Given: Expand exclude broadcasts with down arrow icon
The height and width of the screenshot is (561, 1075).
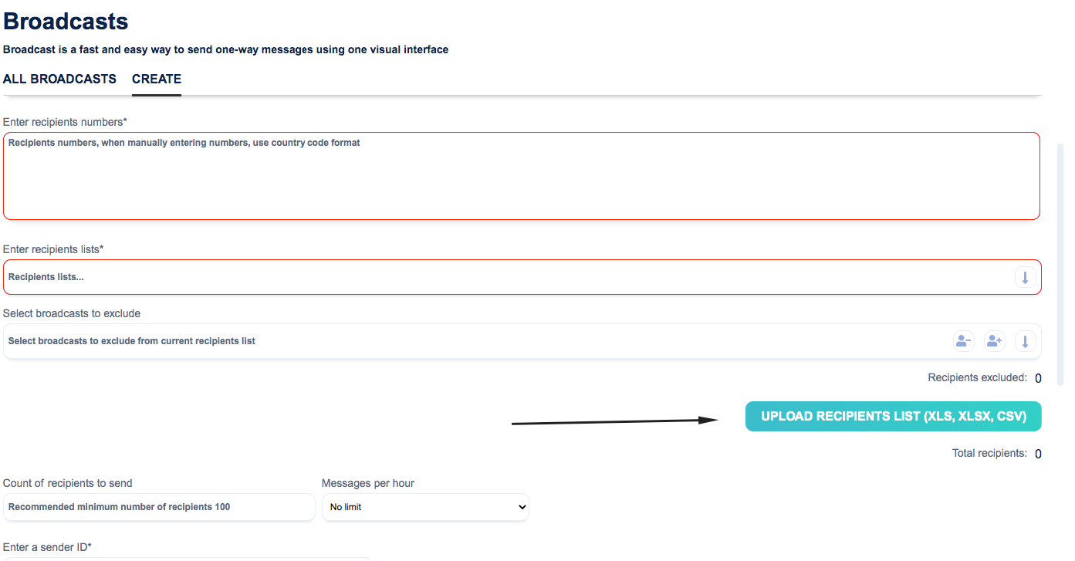Looking at the screenshot, I should coord(1025,341).
